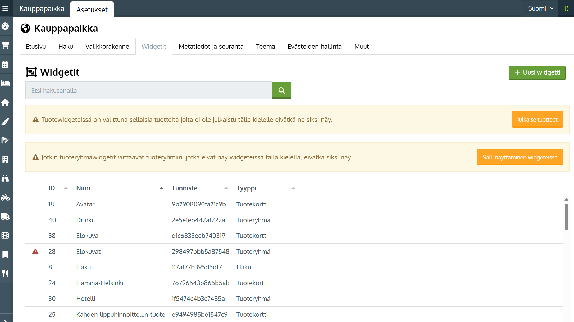Open the shopping cart sidebar icon
This screenshot has height=322, width=574.
click(x=5, y=45)
